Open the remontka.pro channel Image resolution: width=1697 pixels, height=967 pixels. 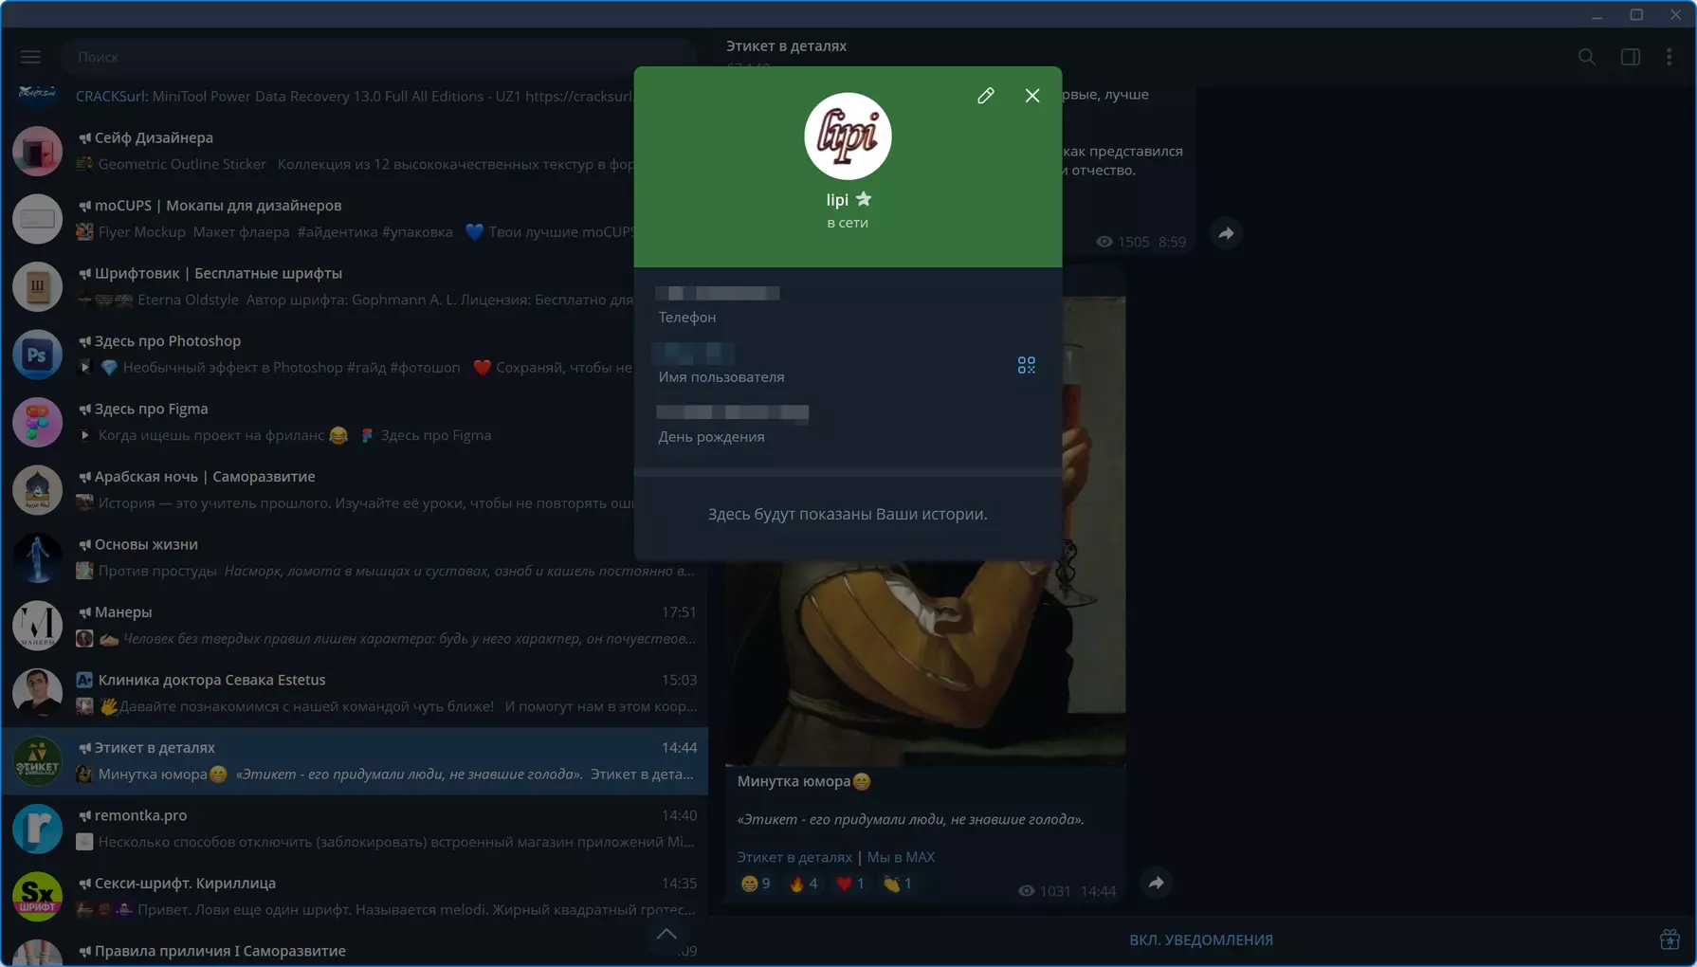(x=355, y=829)
